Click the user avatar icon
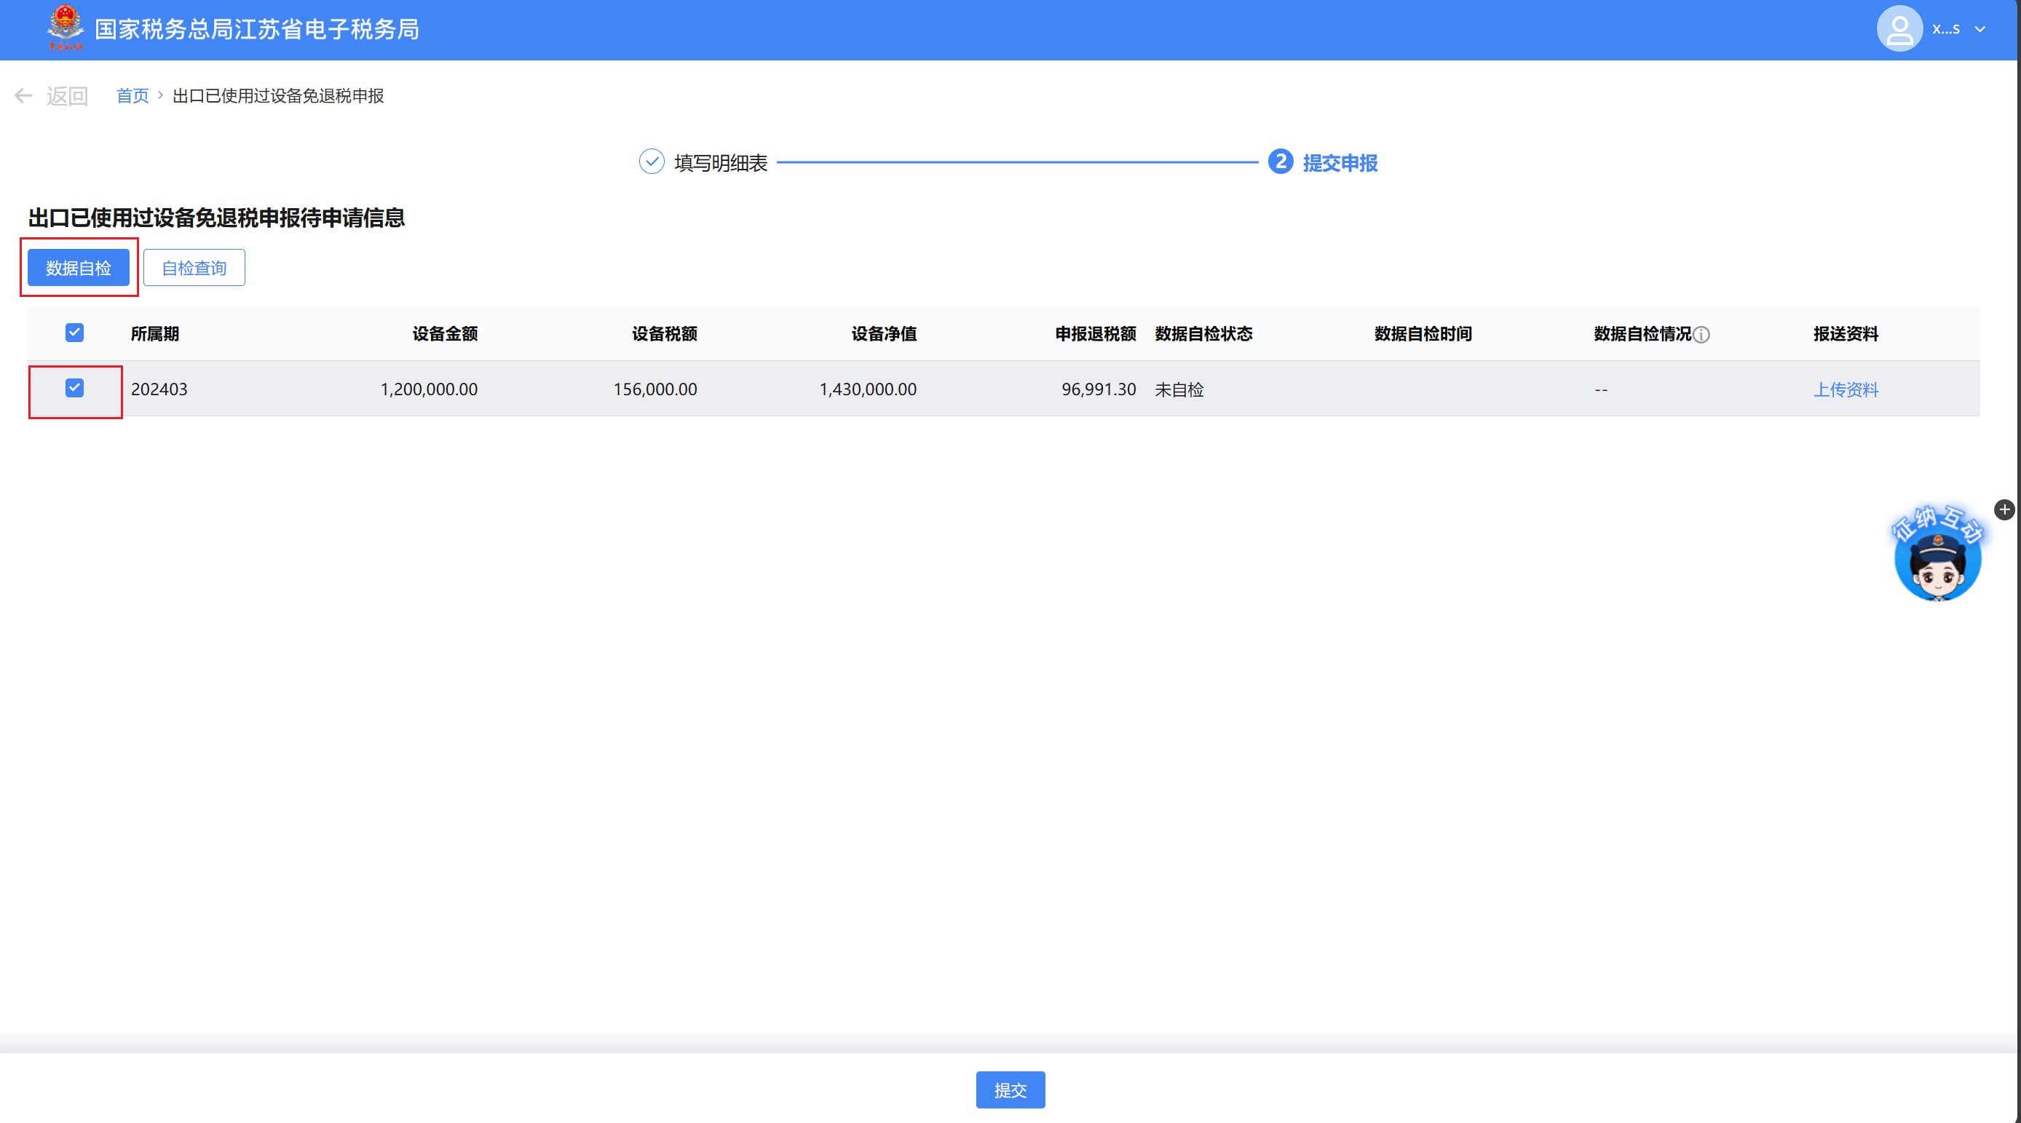 [x=1899, y=30]
